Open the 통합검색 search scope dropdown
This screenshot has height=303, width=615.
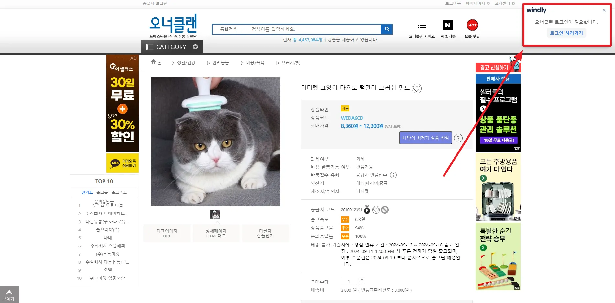229,29
